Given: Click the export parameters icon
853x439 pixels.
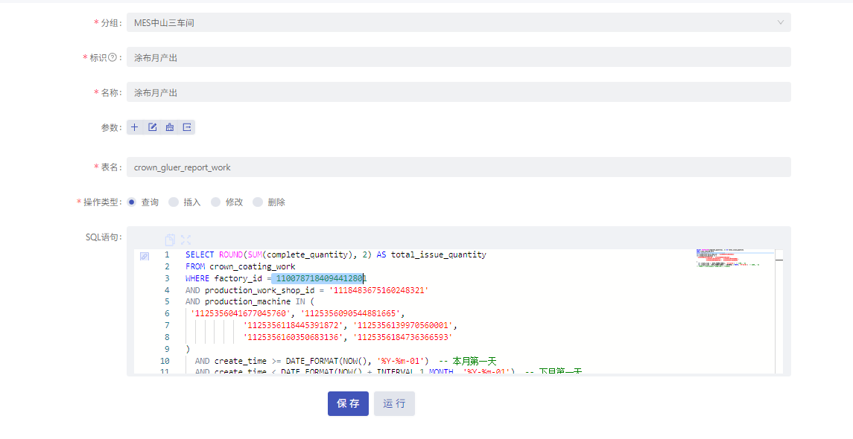Looking at the screenshot, I should [186, 127].
